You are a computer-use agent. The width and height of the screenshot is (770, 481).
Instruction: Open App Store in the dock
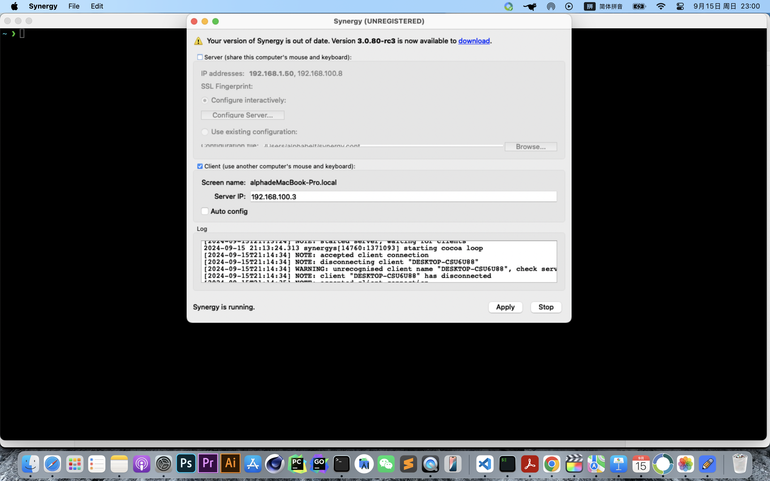[253, 464]
